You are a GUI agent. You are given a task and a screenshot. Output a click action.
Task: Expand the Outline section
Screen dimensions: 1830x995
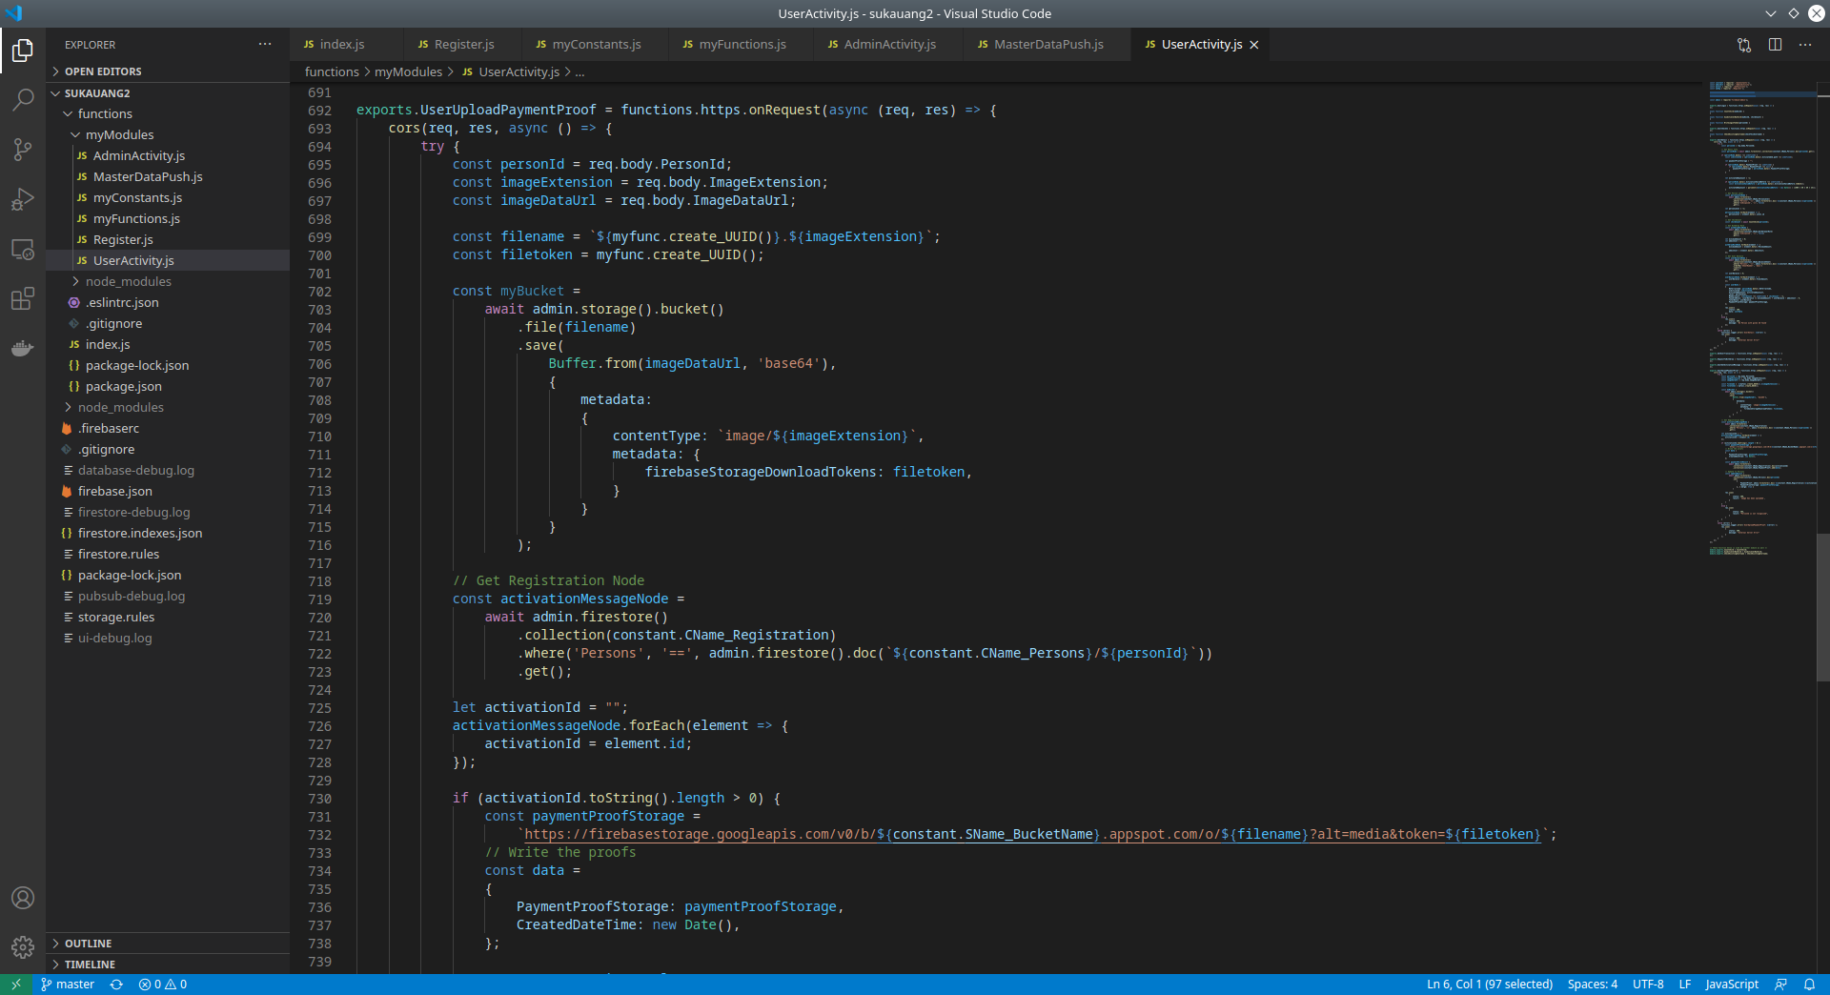coord(168,944)
